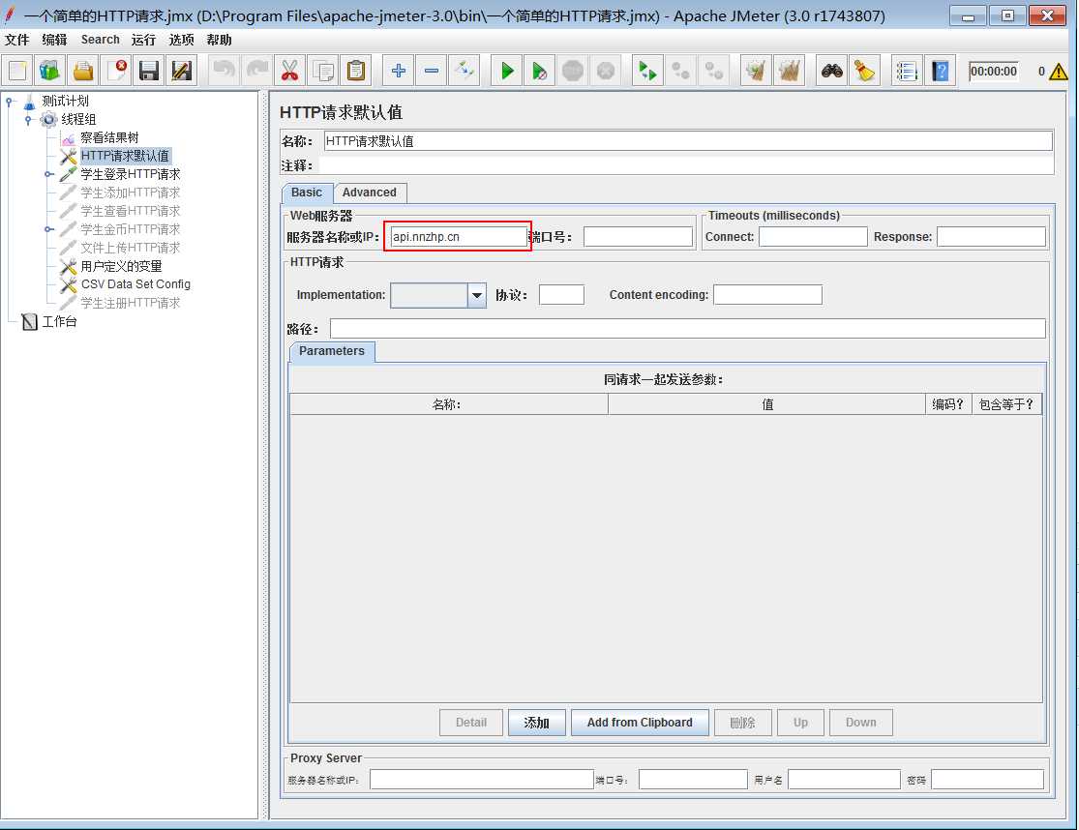This screenshot has height=830, width=1079.
Task: Open the 帮助 menu
Action: click(219, 40)
